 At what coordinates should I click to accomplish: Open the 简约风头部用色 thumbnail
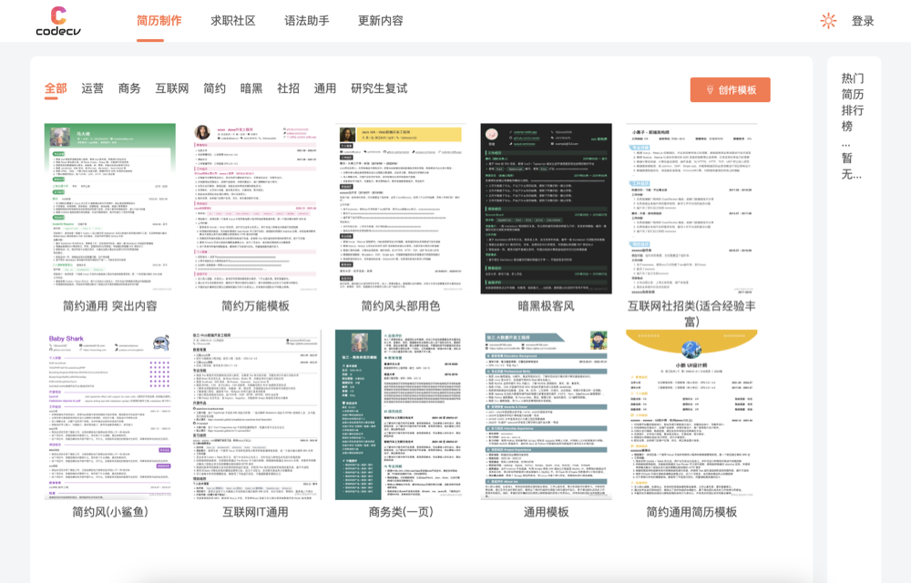tap(401, 208)
